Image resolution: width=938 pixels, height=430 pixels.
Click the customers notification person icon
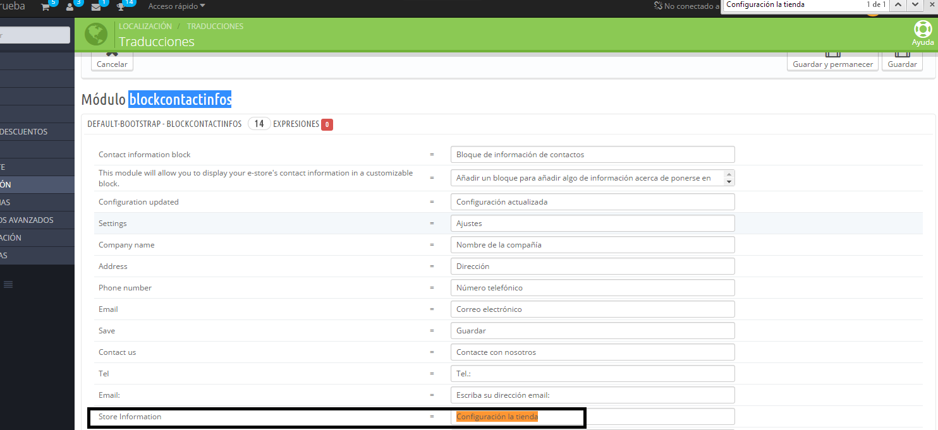point(70,7)
